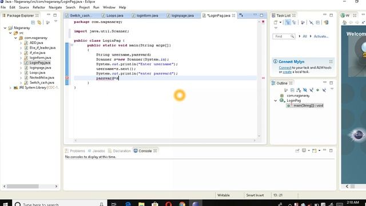The width and height of the screenshot is (366, 206).
Task: Open Package Explorer view menu arrow
Action: [x=56, y=21]
